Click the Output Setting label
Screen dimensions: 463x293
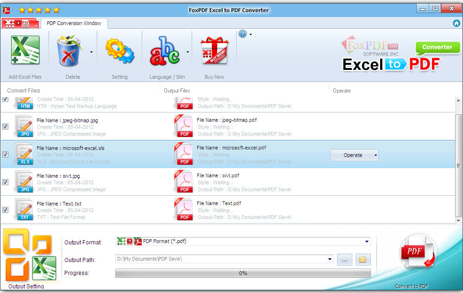click(x=26, y=286)
